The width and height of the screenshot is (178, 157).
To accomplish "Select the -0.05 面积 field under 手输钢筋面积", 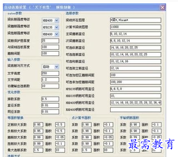I will pyautogui.click(x=157, y=137).
